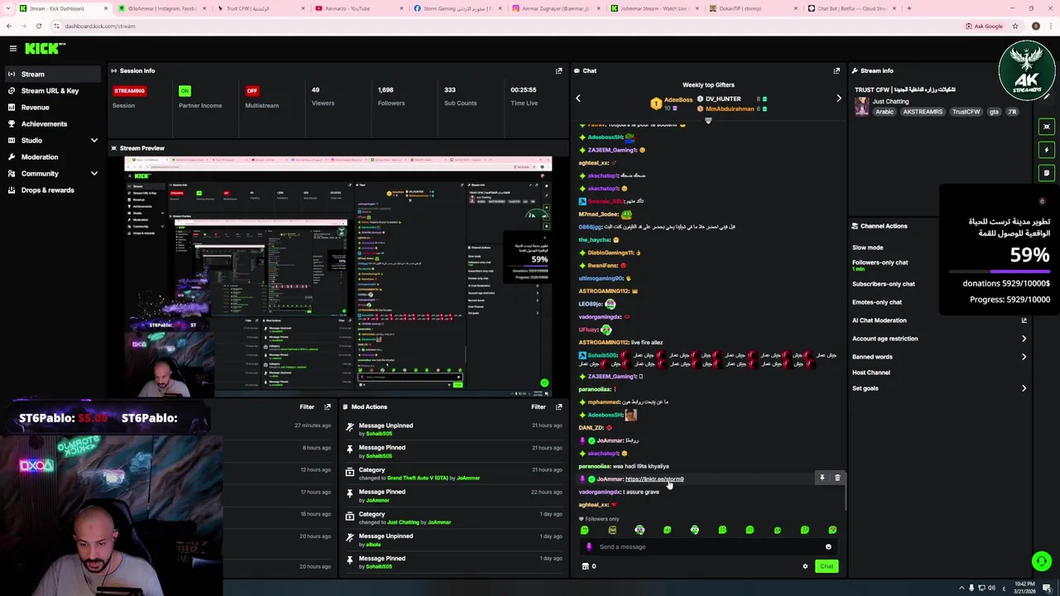Viewport: 1060px width, 596px height.
Task: Switch to the AmmarJo YouTube tab
Action: 357,8
